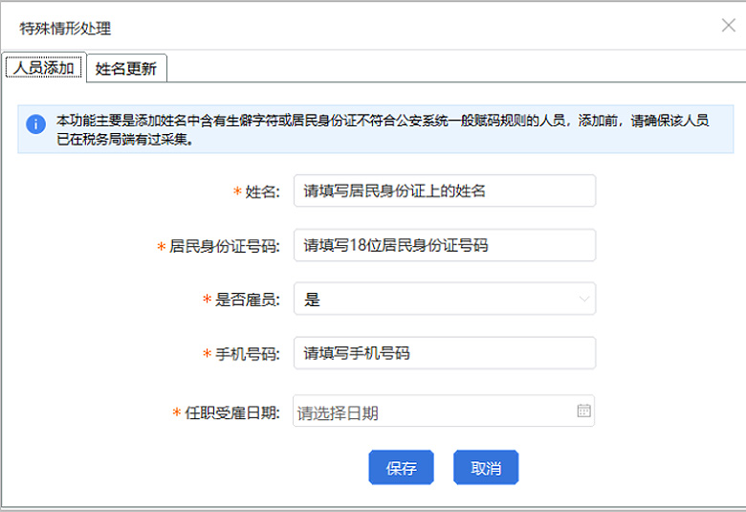The height and width of the screenshot is (512, 746).
Task: Switch to the 姓名更新 tab
Action: tap(126, 68)
